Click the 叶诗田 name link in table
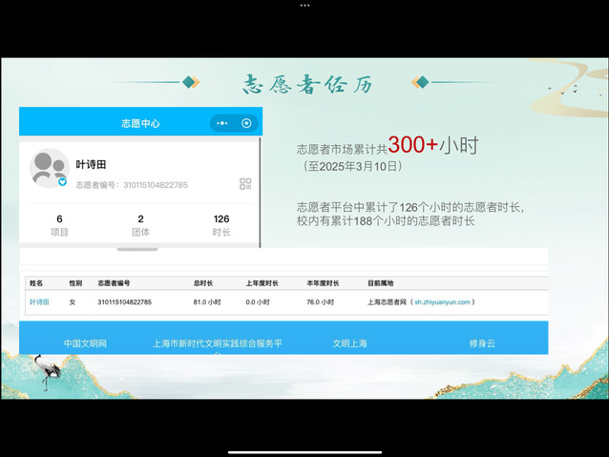Viewport: 609px width, 457px height. (x=39, y=302)
